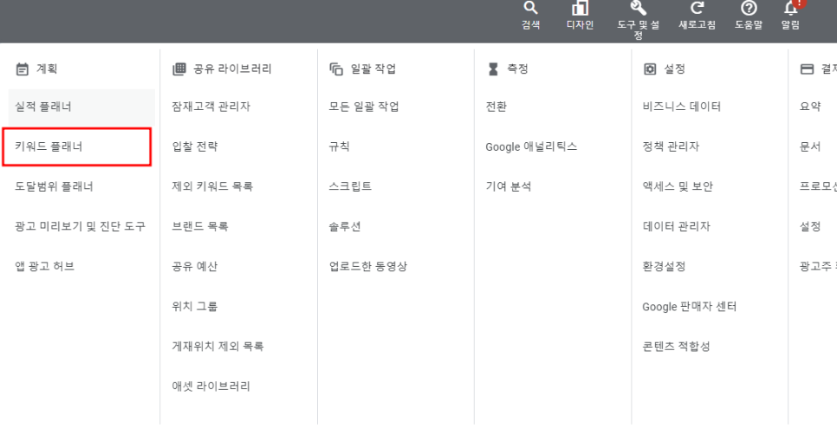Click 광고 미리보기 및 진단 도구

(x=80, y=226)
